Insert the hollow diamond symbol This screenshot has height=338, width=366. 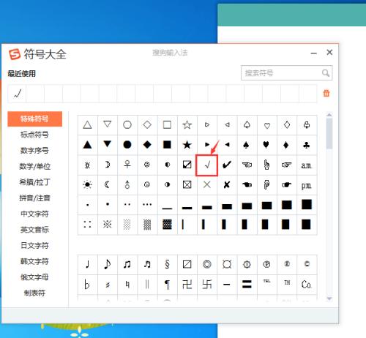(147, 125)
